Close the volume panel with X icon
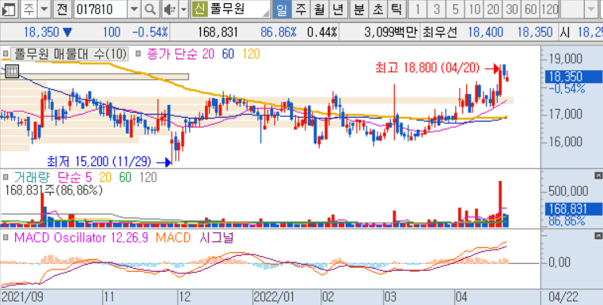The image size is (603, 305). [x=597, y=175]
